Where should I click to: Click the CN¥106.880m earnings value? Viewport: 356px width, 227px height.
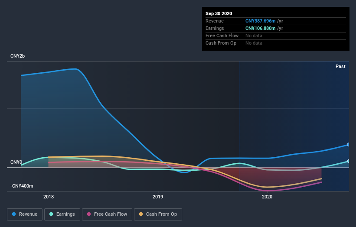260,28
